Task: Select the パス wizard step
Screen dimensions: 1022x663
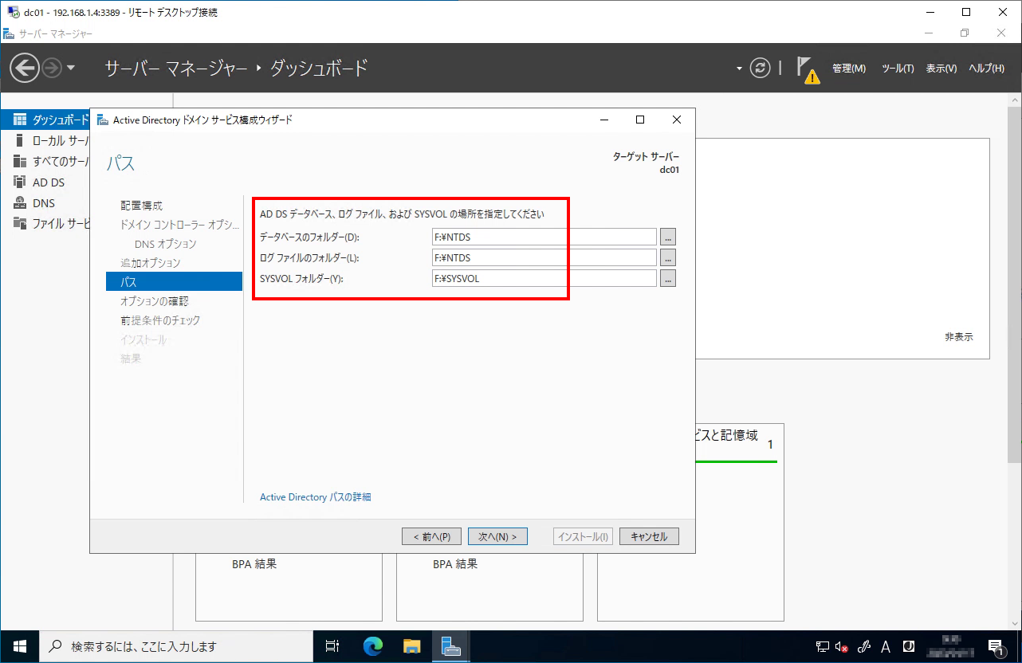Action: (x=174, y=282)
